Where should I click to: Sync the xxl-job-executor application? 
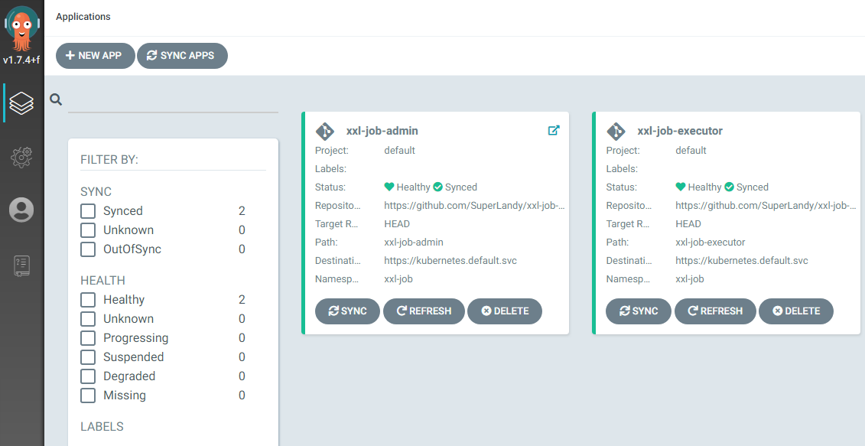pos(639,311)
